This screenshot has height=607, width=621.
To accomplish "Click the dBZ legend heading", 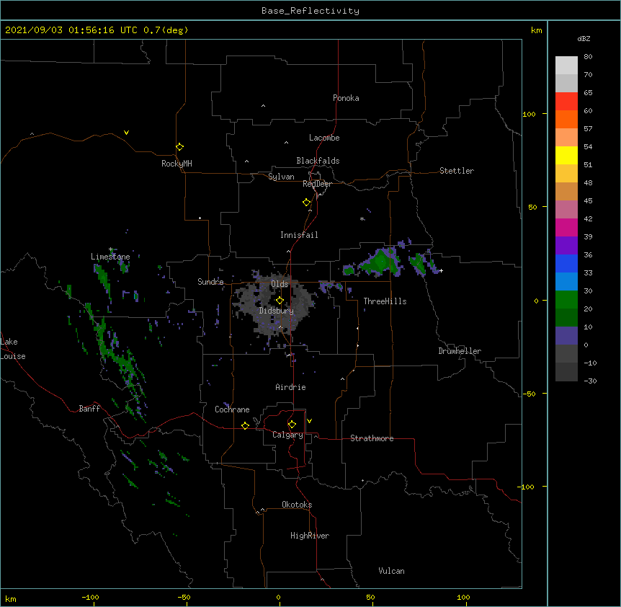I will pyautogui.click(x=584, y=38).
